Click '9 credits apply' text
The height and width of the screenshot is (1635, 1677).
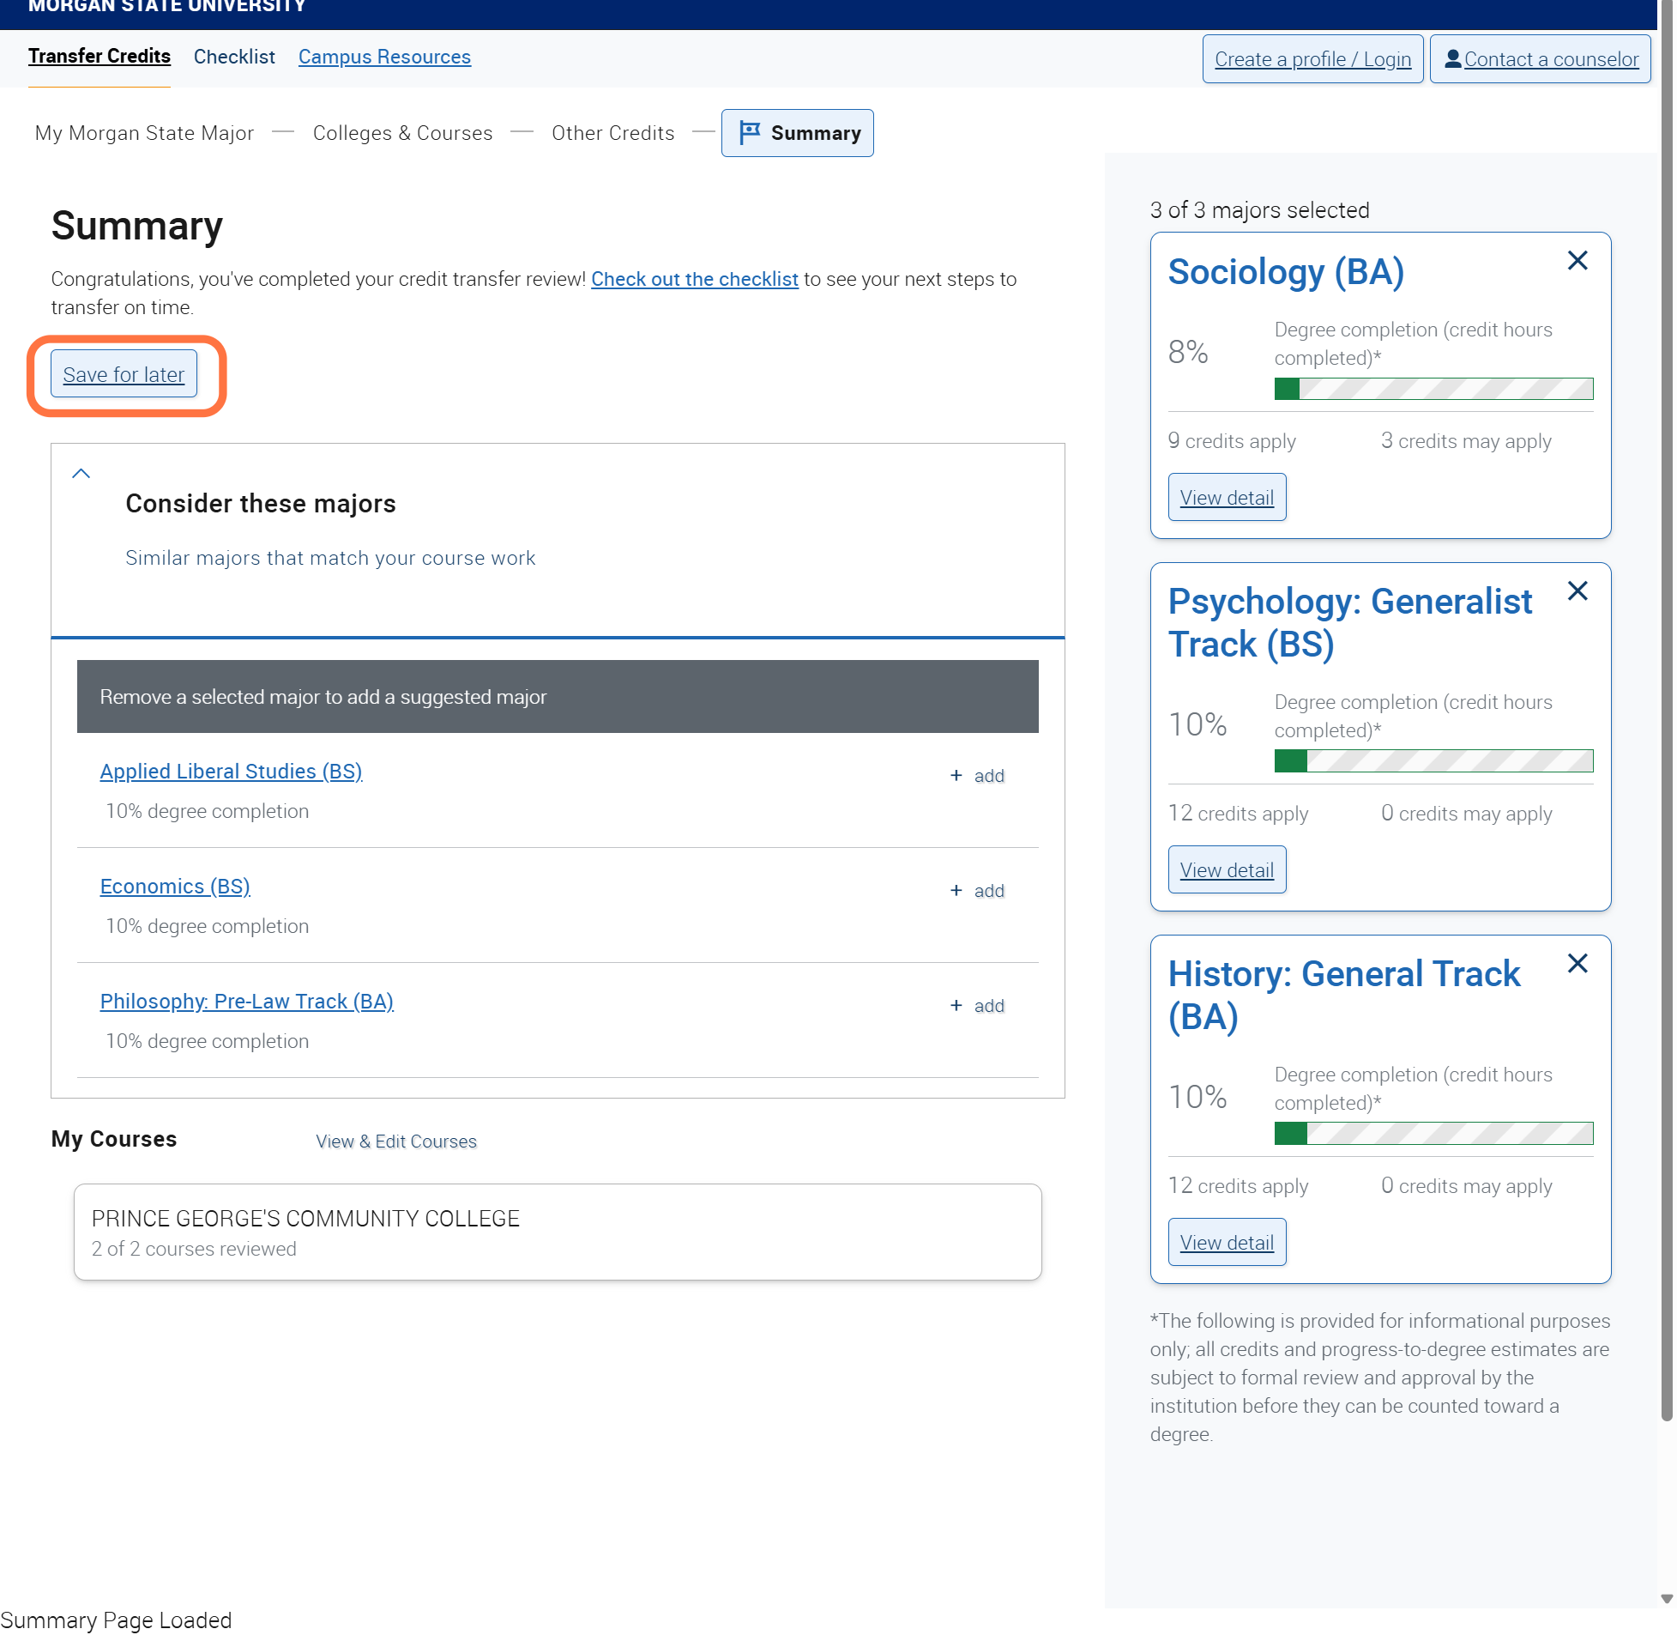pos(1232,441)
